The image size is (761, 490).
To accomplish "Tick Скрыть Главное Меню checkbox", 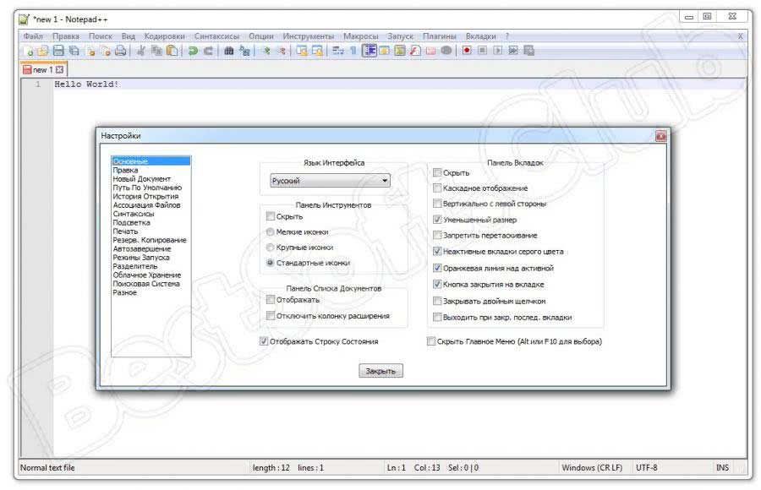I will point(431,341).
